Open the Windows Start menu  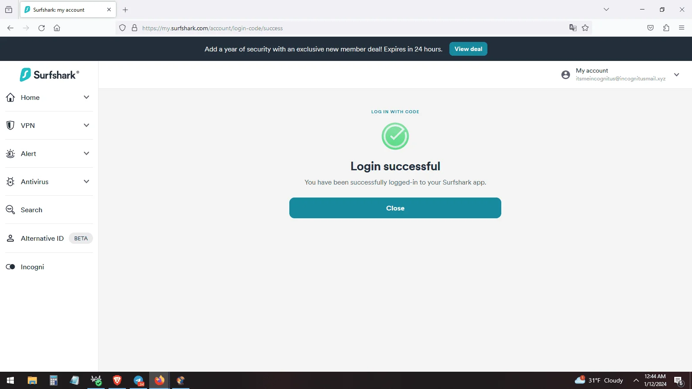10,380
